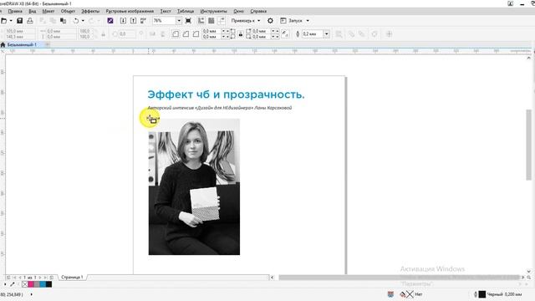This screenshot has width=535, height=301.
Task: Click the heading Эффект чб и прозрачность.
Action: tap(226, 94)
